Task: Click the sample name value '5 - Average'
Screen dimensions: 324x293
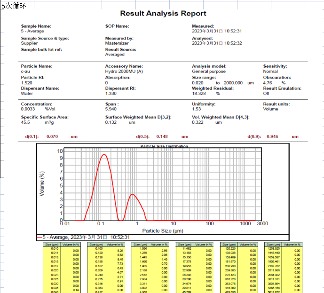Action: pyautogui.click(x=32, y=31)
